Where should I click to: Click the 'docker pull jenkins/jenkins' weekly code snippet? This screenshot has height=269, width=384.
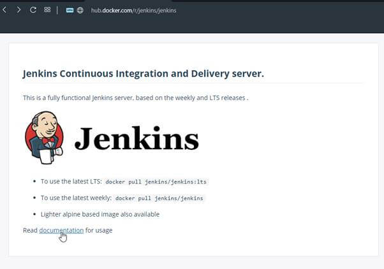[x=159, y=198]
